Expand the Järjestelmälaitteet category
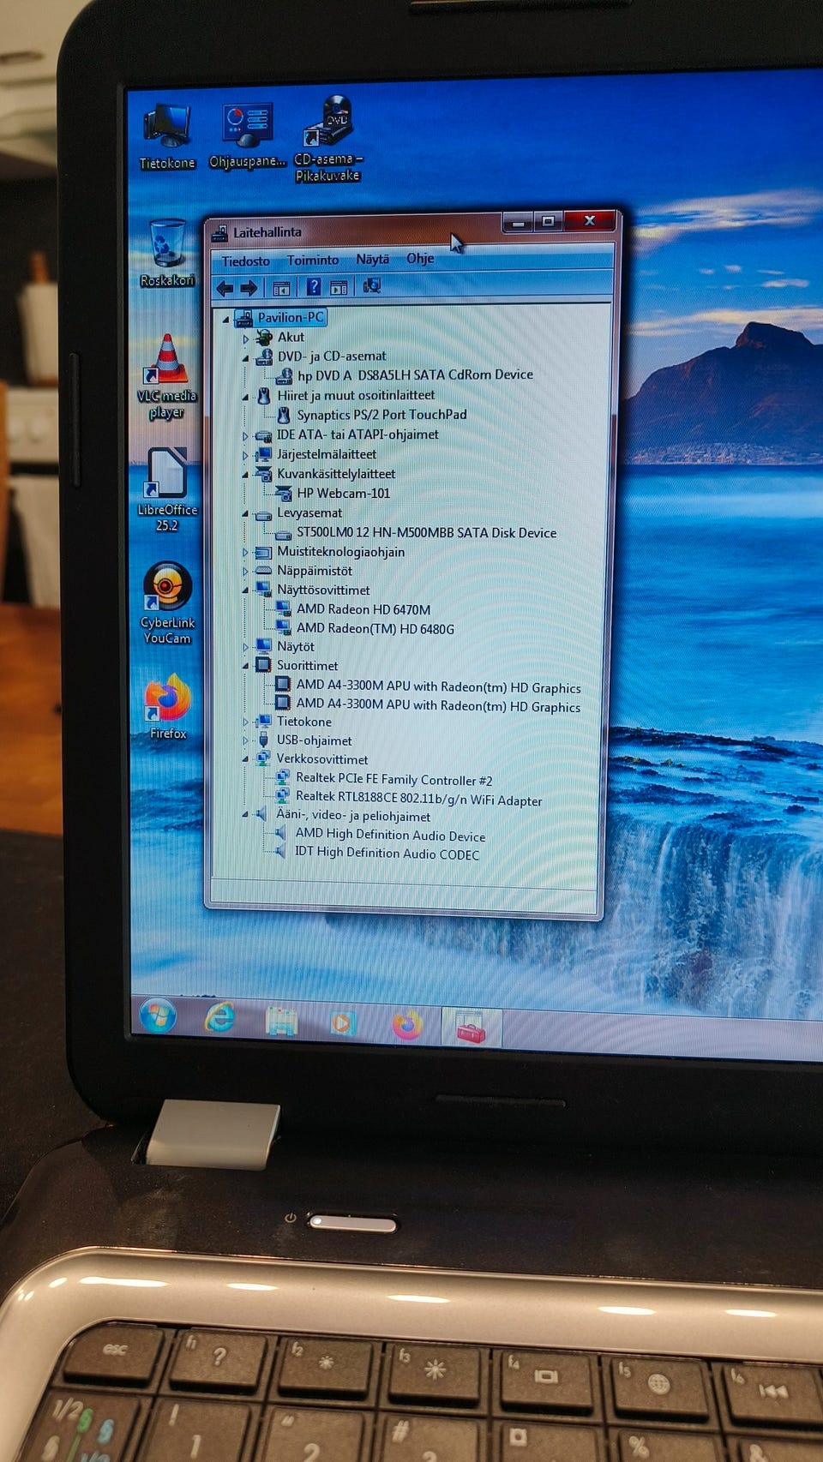The width and height of the screenshot is (823, 1462). [x=245, y=456]
